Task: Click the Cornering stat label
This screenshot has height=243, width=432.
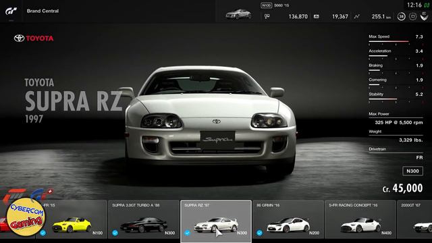Action: coord(378,80)
